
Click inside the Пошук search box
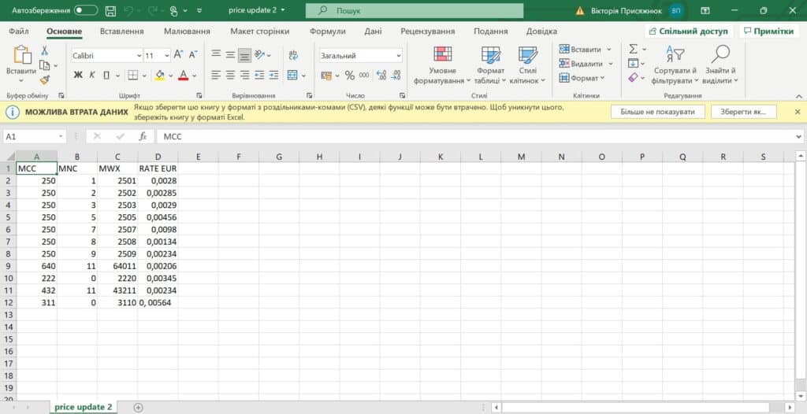(414, 11)
